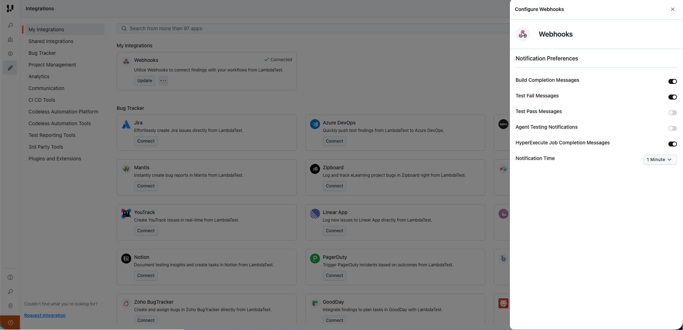Turn on Agent Testing Notifications
Screen dimensions: 683x330
[672, 128]
